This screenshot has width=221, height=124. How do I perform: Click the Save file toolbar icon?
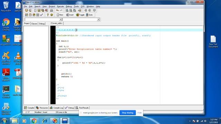tap(39, 10)
